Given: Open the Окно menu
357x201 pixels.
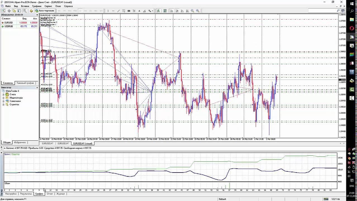Looking at the screenshot, I should (x=58, y=6).
